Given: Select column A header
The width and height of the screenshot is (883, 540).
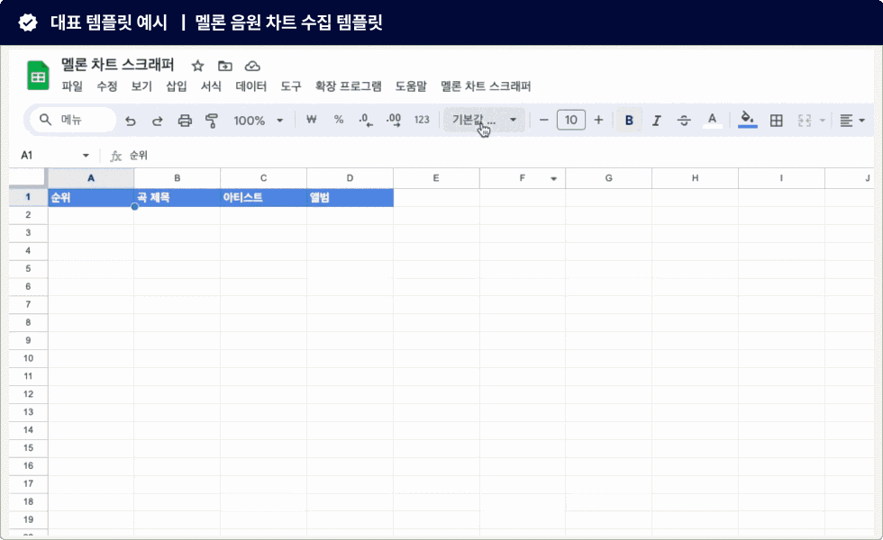Looking at the screenshot, I should [91, 178].
